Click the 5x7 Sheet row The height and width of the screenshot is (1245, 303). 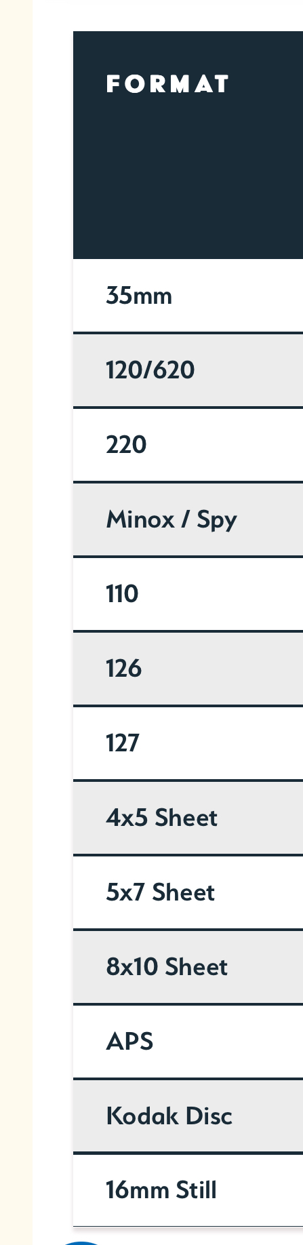(188, 892)
